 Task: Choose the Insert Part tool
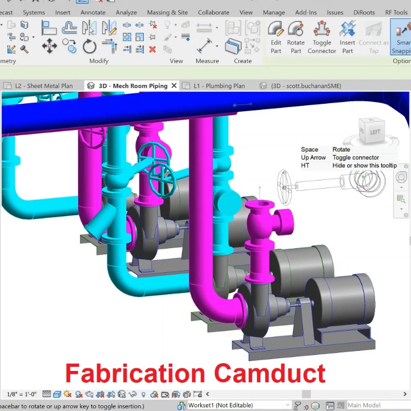pos(347,37)
